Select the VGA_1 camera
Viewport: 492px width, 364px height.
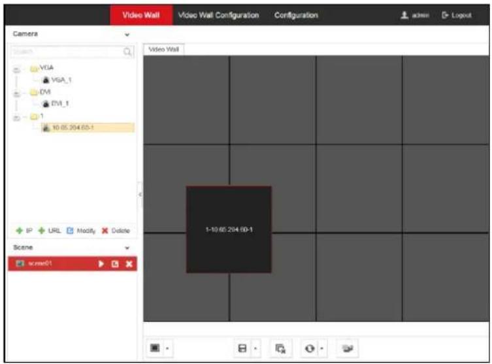[x=57, y=80]
